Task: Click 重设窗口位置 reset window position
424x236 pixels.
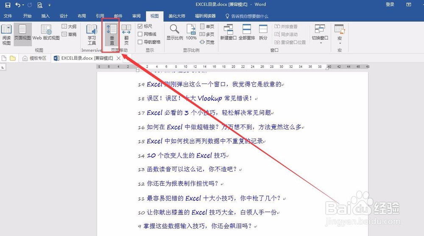Action: (x=290, y=42)
